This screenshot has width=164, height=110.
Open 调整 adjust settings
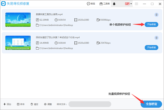pos(48,104)
